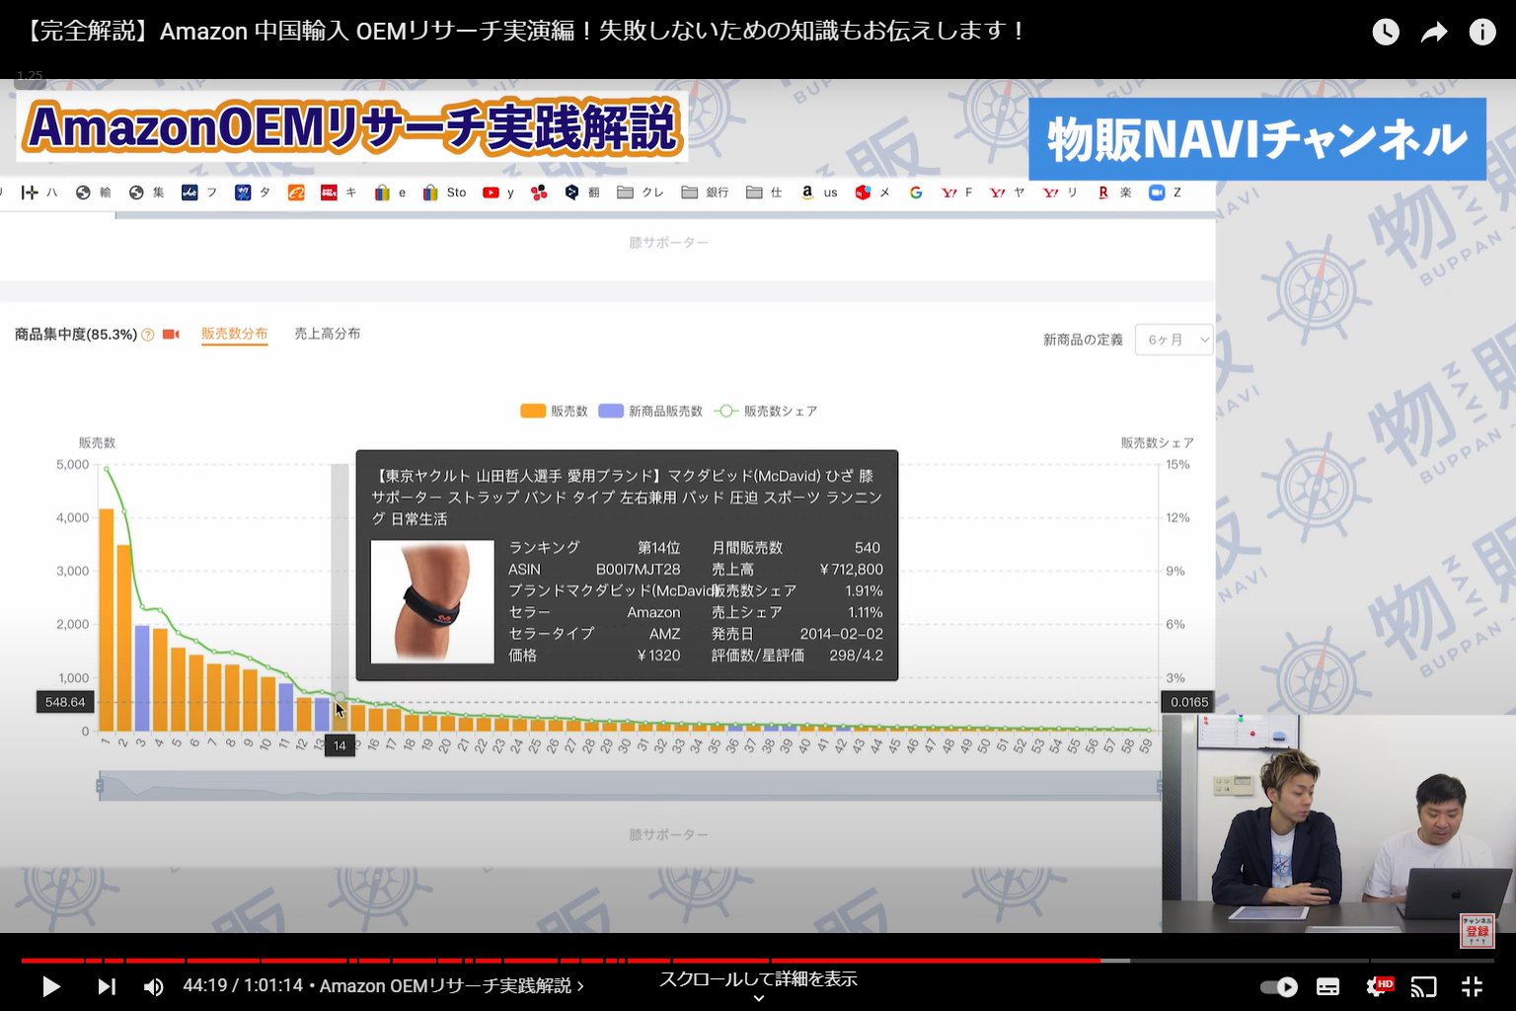Toggle 販売数シェア line legend
1516x1011 pixels.
point(767,411)
